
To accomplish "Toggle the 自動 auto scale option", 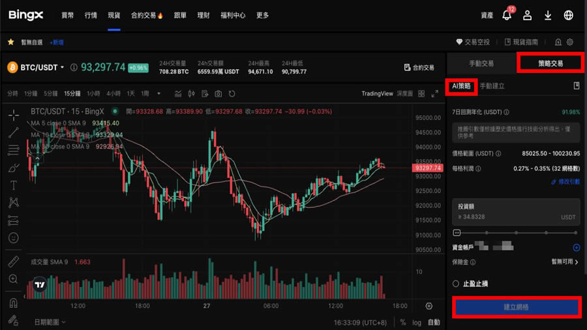I will [434, 322].
